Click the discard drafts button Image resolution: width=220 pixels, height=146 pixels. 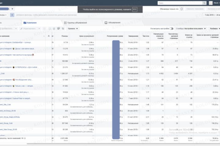pos(195,9)
